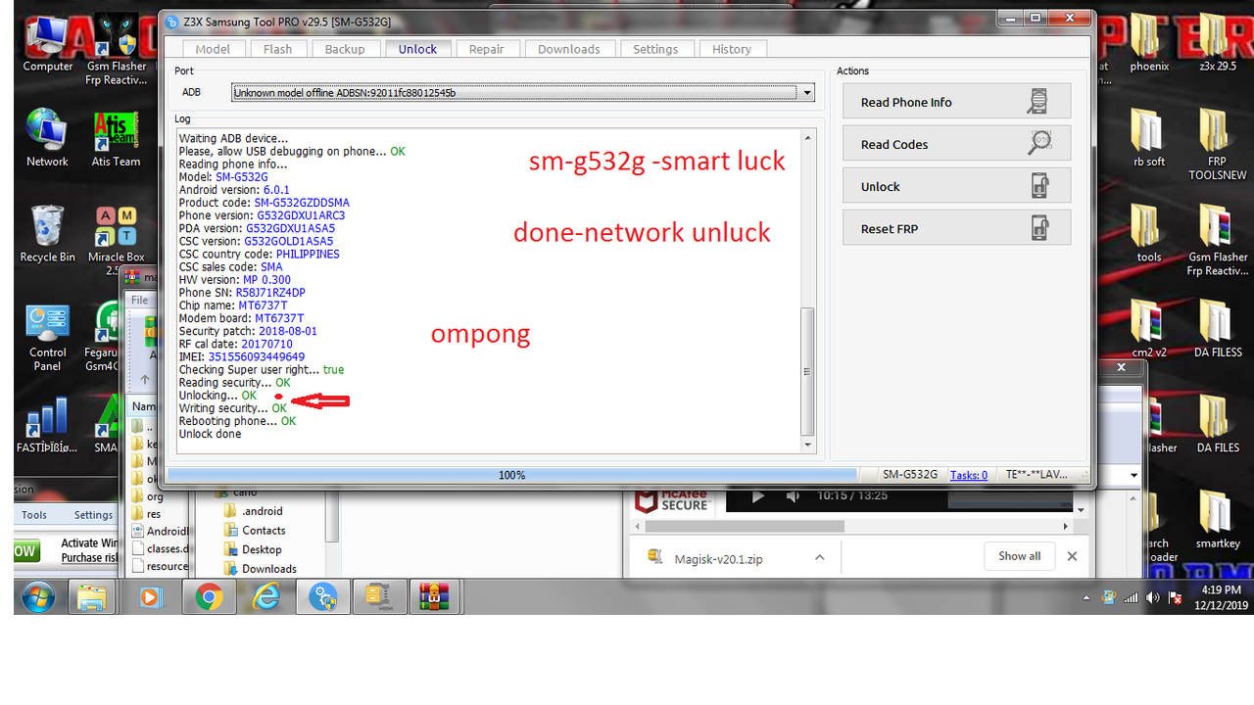Viewport: 1254px width, 705px height.
Task: Open Google Chrome from the taskbar
Action: (x=209, y=596)
